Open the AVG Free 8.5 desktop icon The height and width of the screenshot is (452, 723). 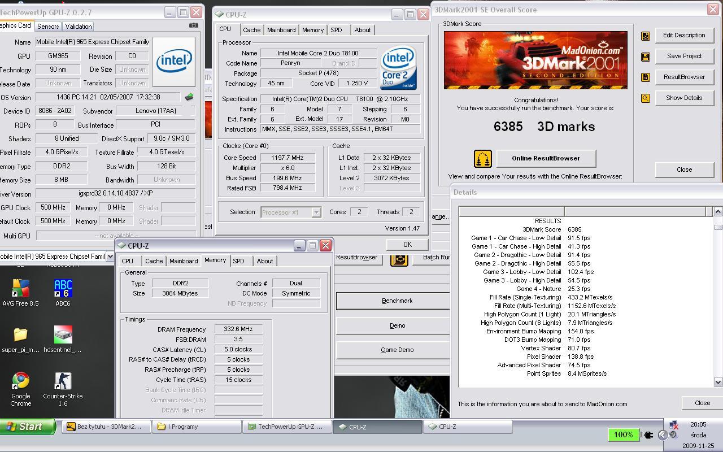point(21,293)
